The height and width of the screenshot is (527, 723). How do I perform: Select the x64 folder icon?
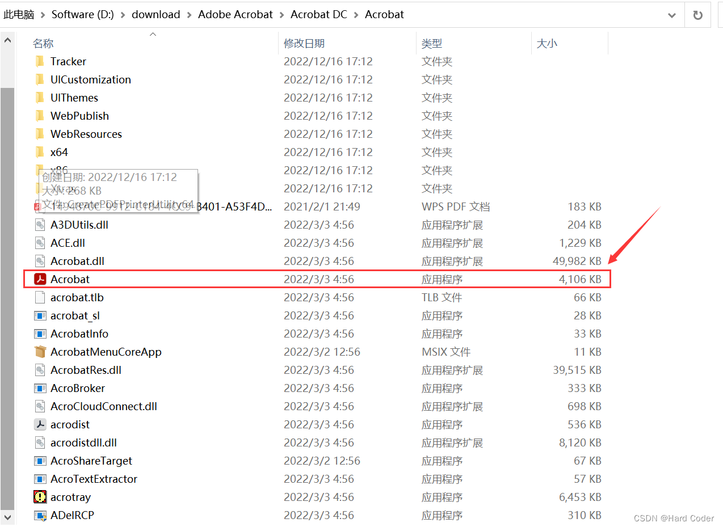(40, 152)
